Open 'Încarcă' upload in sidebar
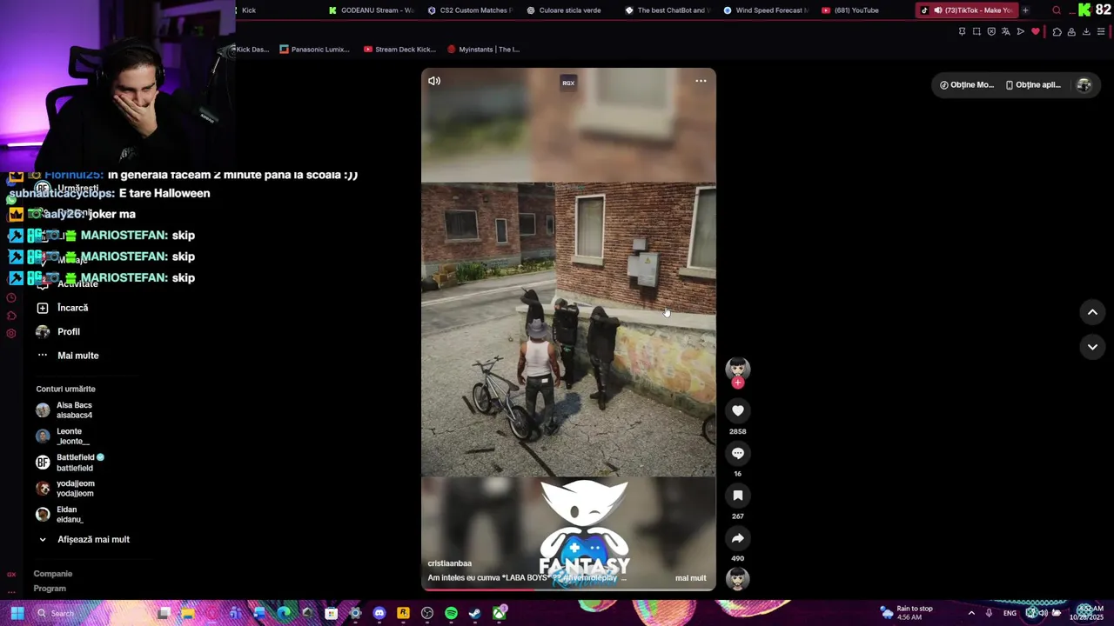This screenshot has width=1114, height=626. pos(63,308)
